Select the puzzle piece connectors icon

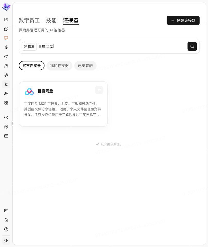[6, 85]
